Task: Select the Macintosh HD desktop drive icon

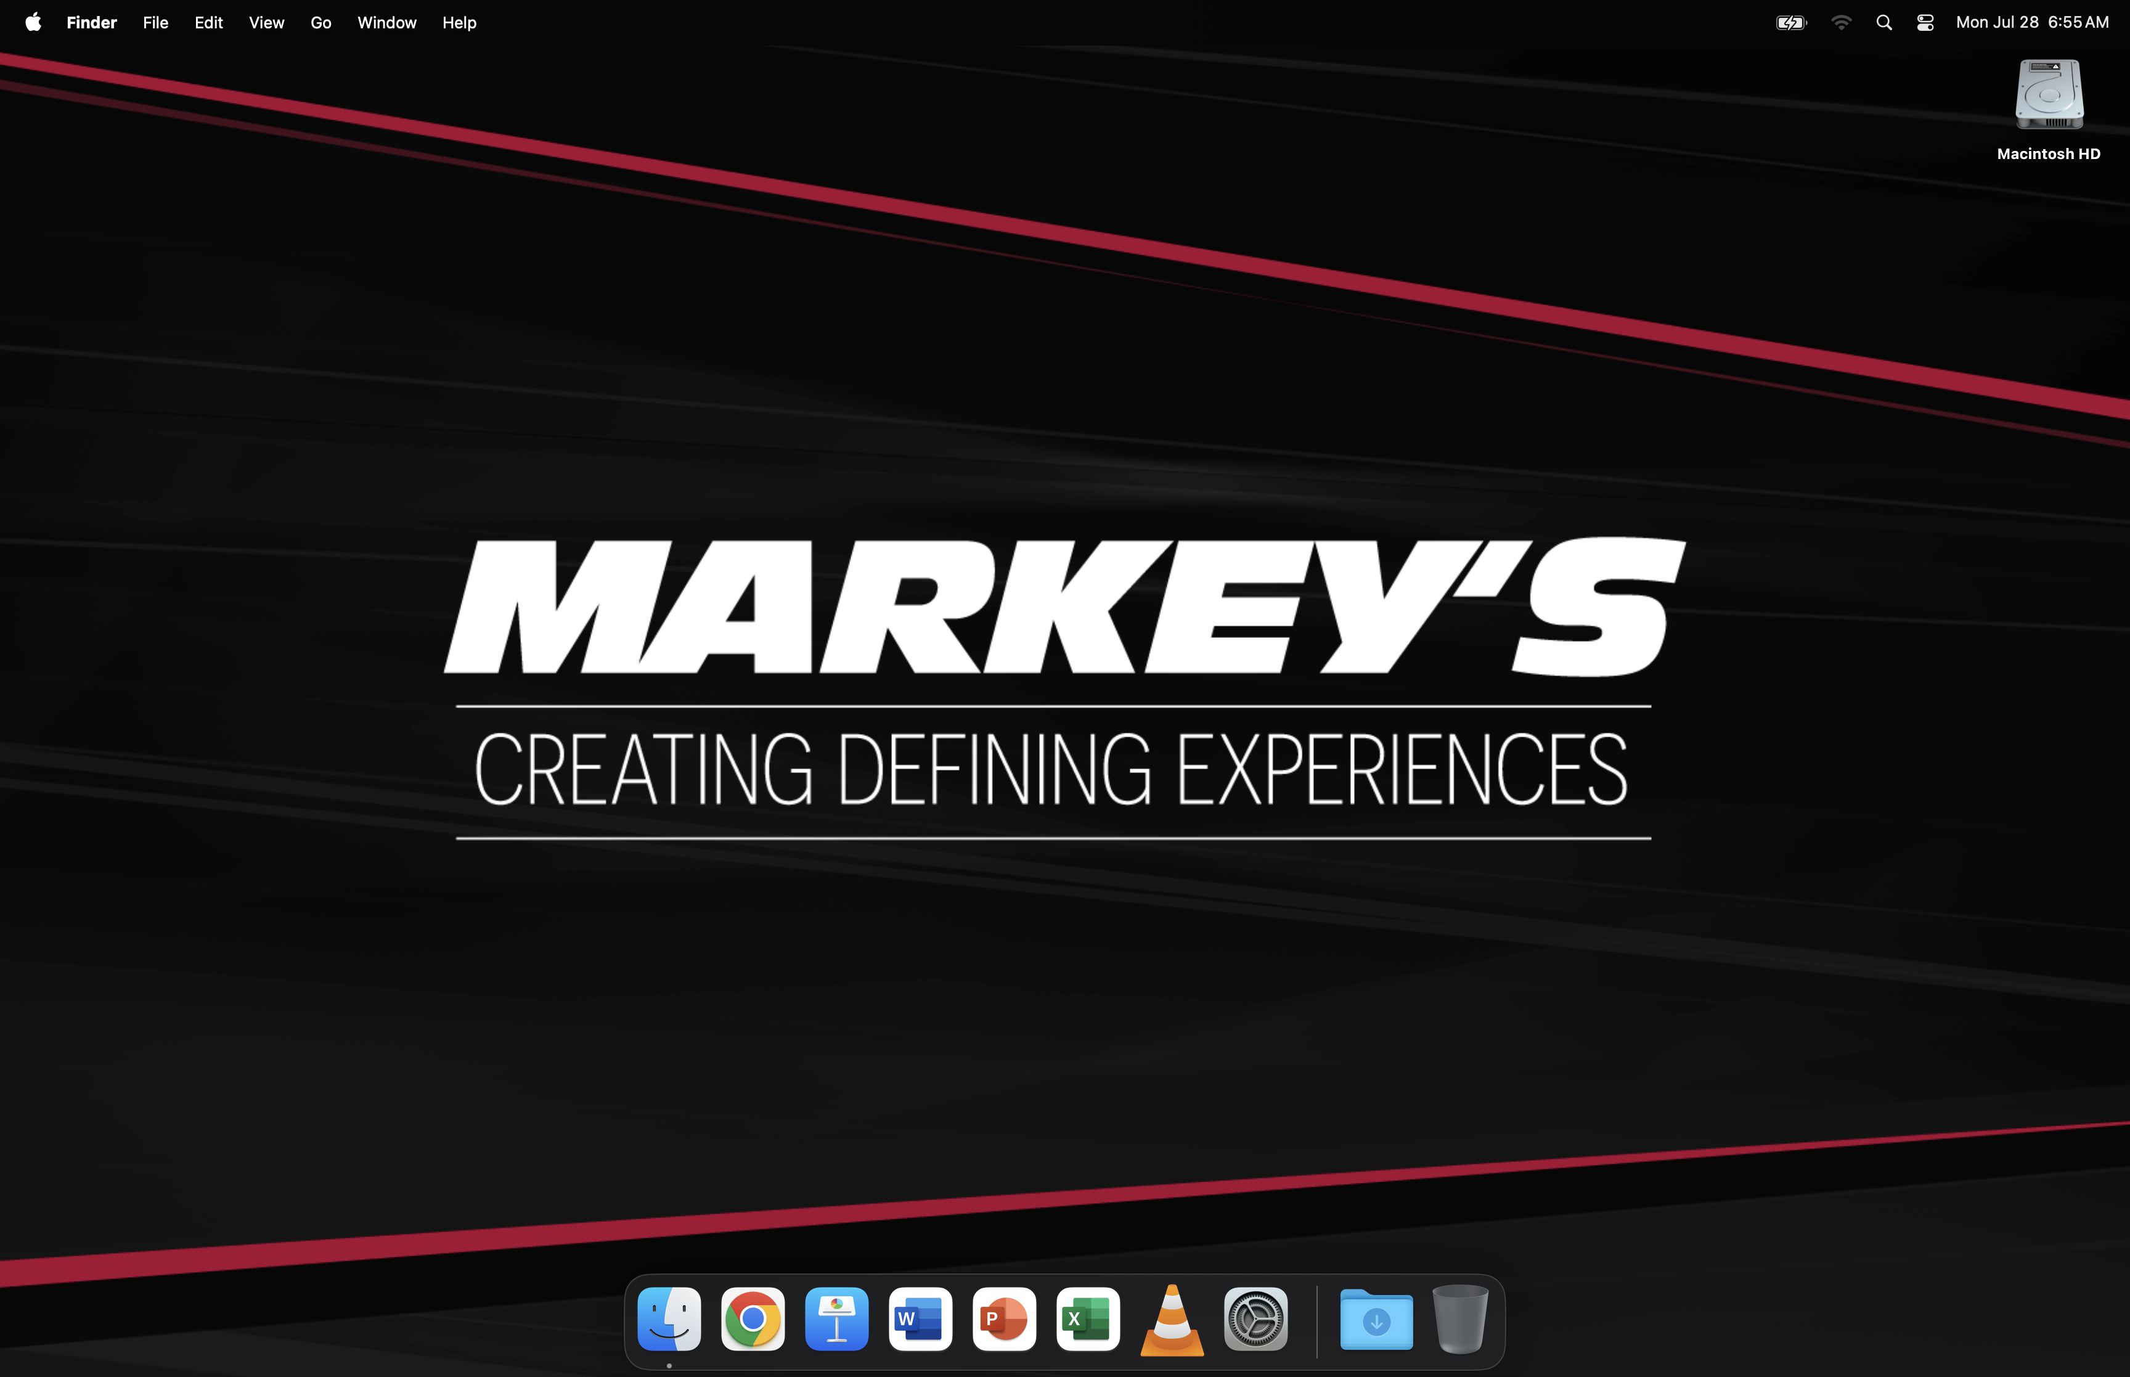Action: (2049, 95)
